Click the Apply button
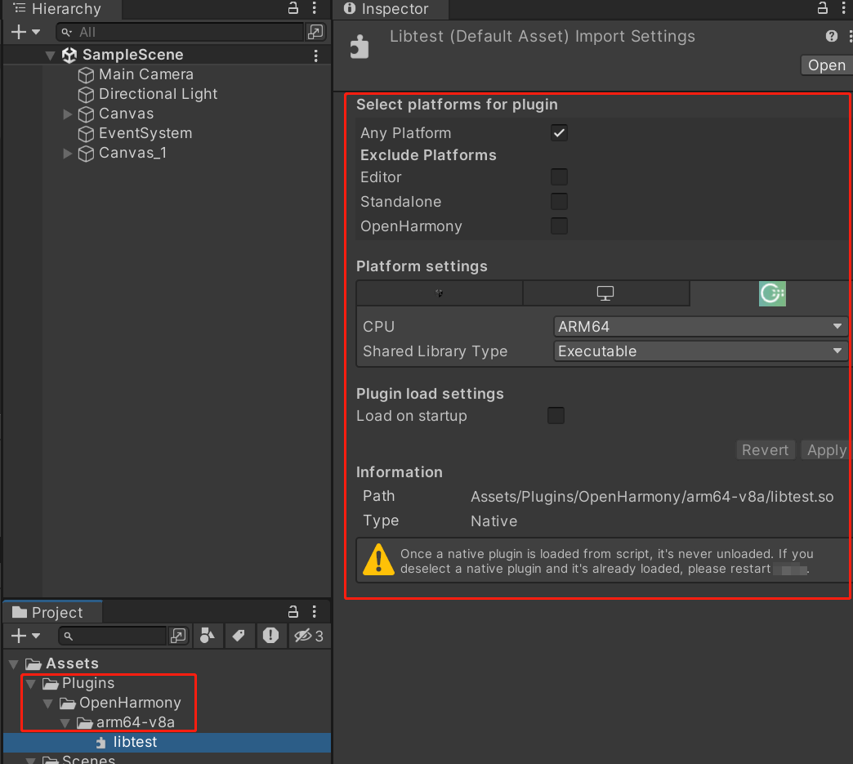The image size is (853, 764). click(826, 450)
